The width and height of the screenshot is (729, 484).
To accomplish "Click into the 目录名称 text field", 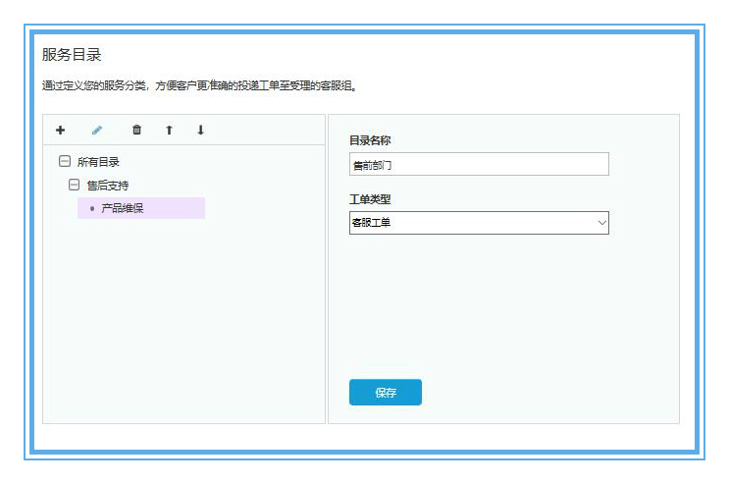I will click(478, 165).
